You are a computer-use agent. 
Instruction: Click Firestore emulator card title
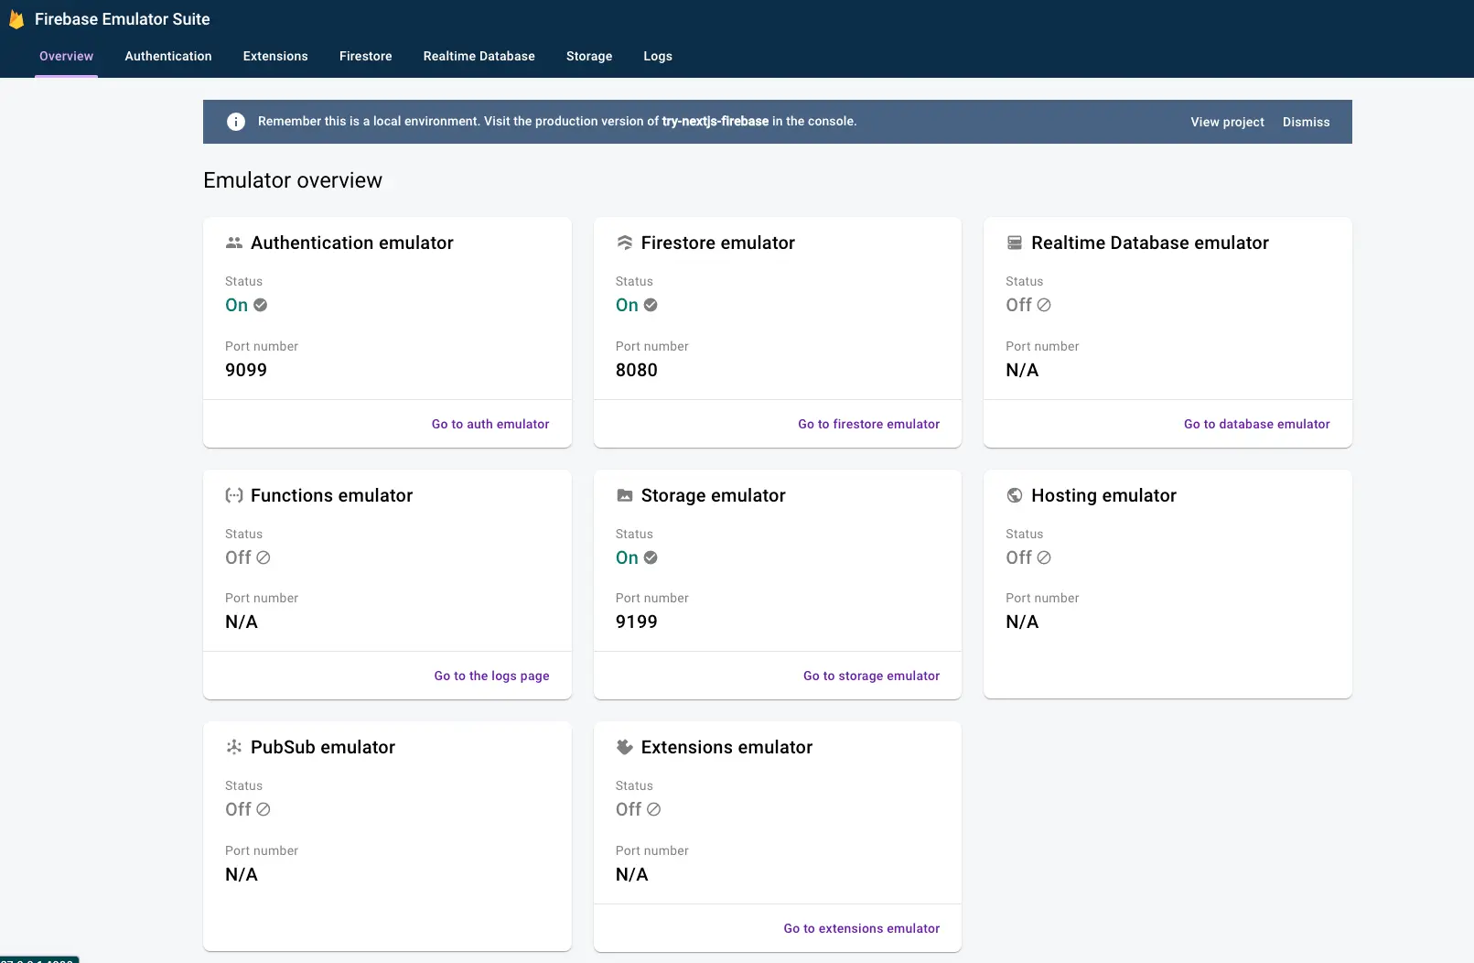(718, 243)
